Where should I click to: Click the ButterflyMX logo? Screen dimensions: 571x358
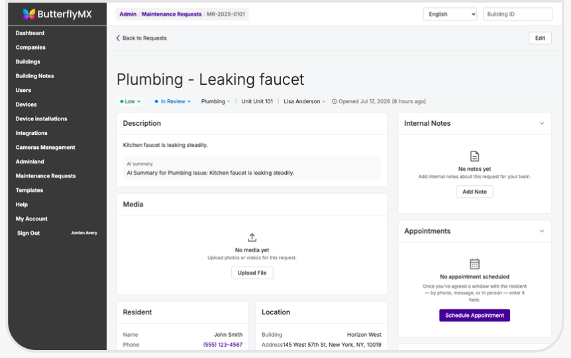[57, 14]
